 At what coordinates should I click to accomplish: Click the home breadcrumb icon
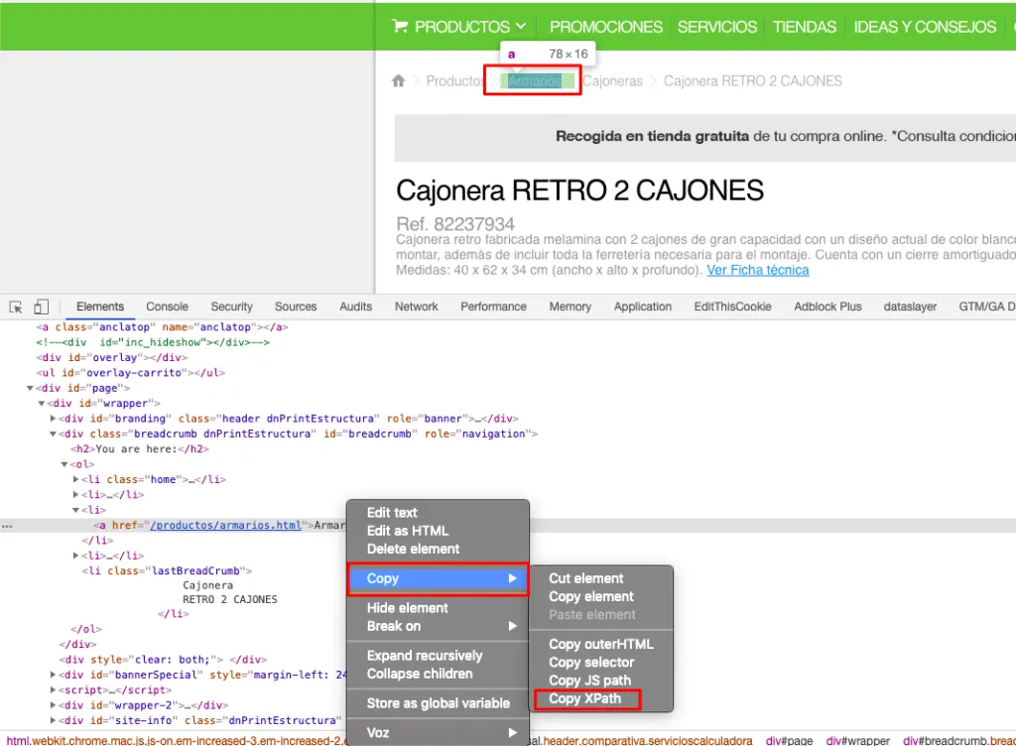point(399,81)
